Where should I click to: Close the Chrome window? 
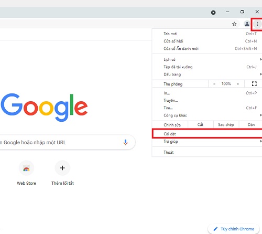257,12
